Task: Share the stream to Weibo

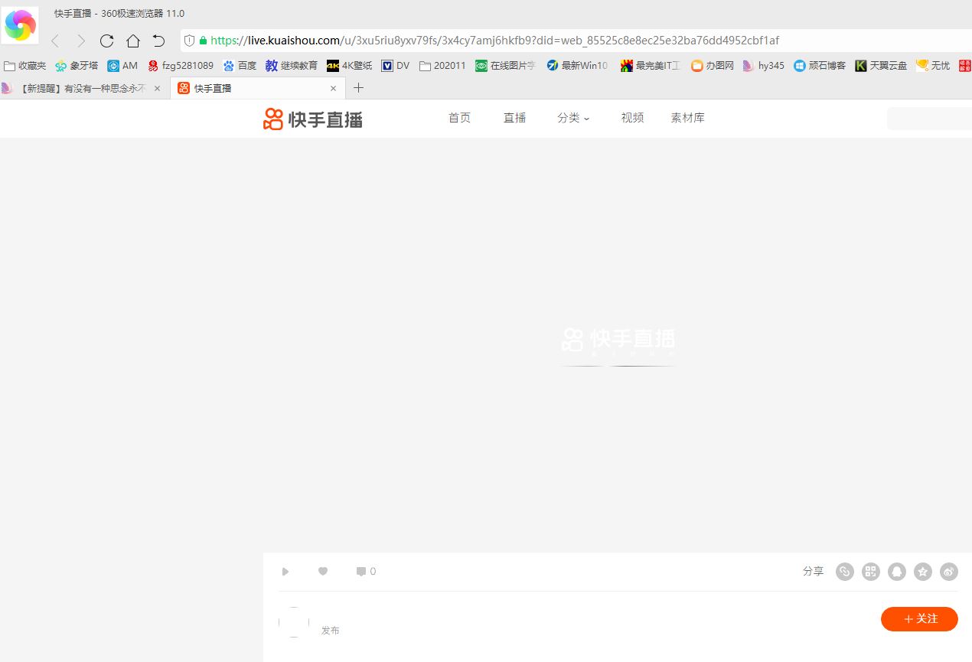Action: tap(948, 572)
